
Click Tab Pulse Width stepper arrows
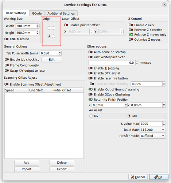coord(59,53)
